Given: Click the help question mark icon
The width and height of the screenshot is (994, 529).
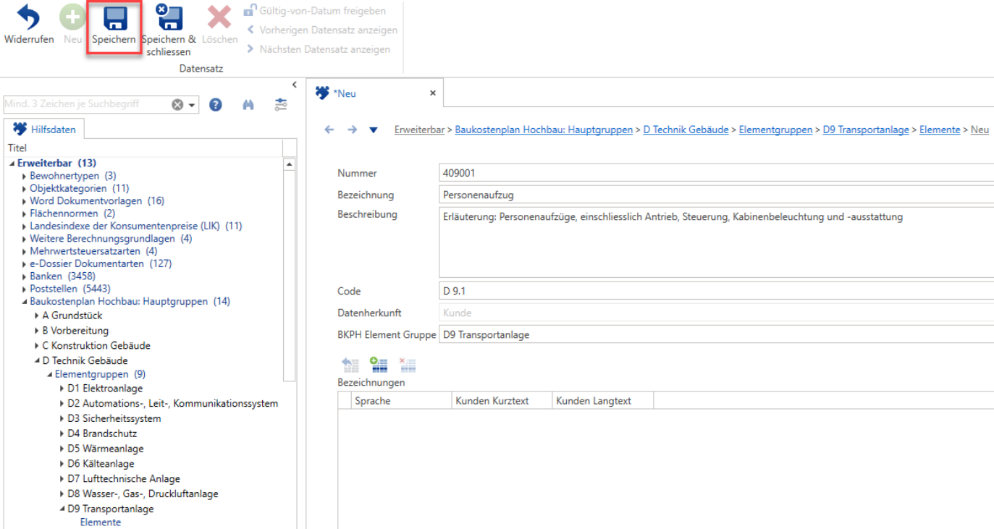Looking at the screenshot, I should pyautogui.click(x=216, y=105).
